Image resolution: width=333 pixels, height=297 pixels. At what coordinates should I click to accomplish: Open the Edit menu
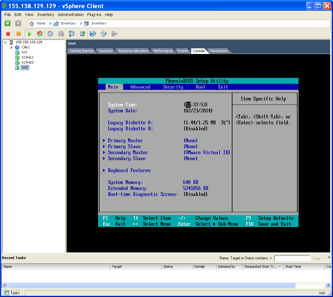pos(18,15)
